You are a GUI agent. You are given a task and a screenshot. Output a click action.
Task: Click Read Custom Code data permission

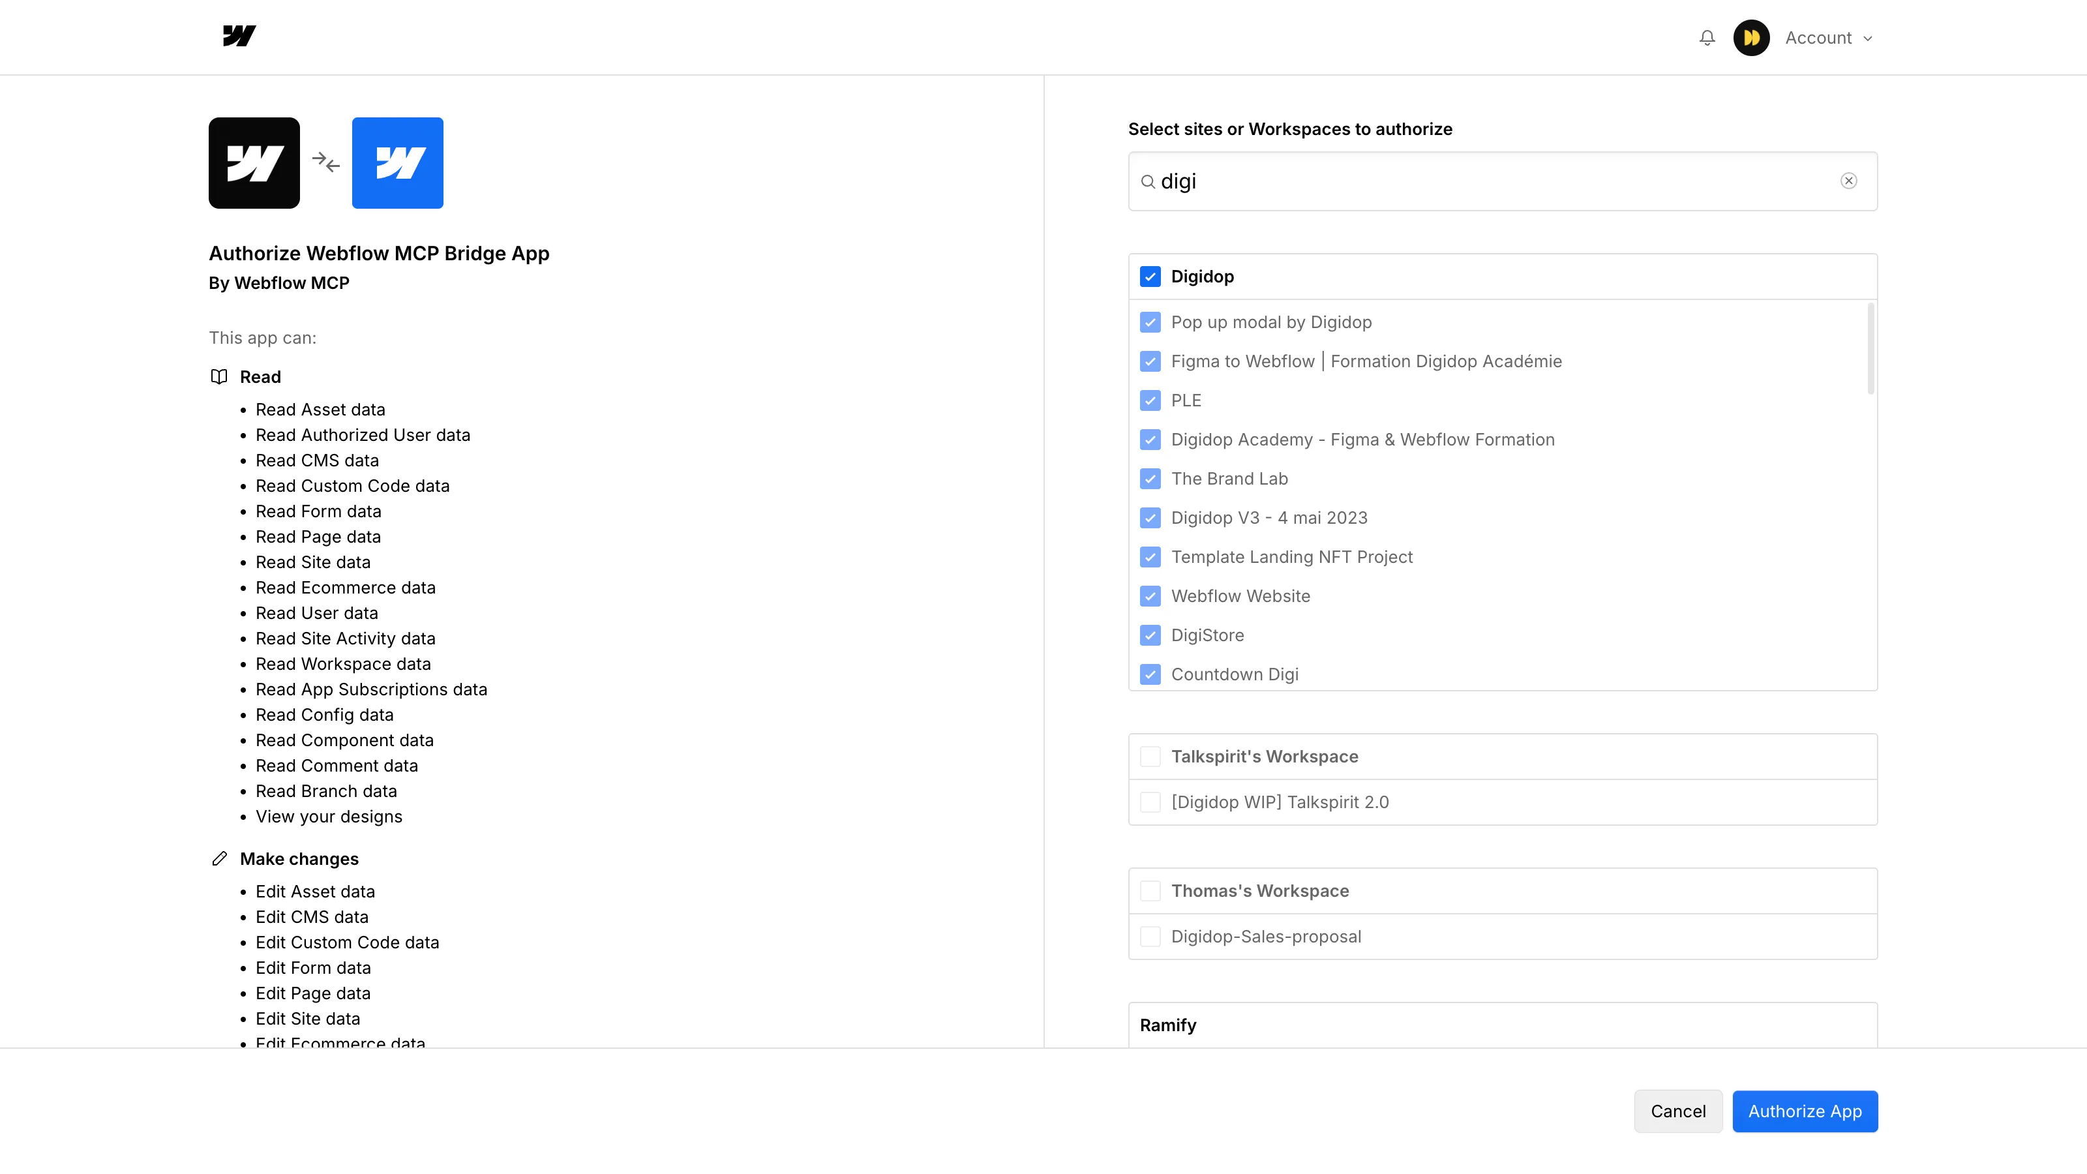(x=352, y=486)
